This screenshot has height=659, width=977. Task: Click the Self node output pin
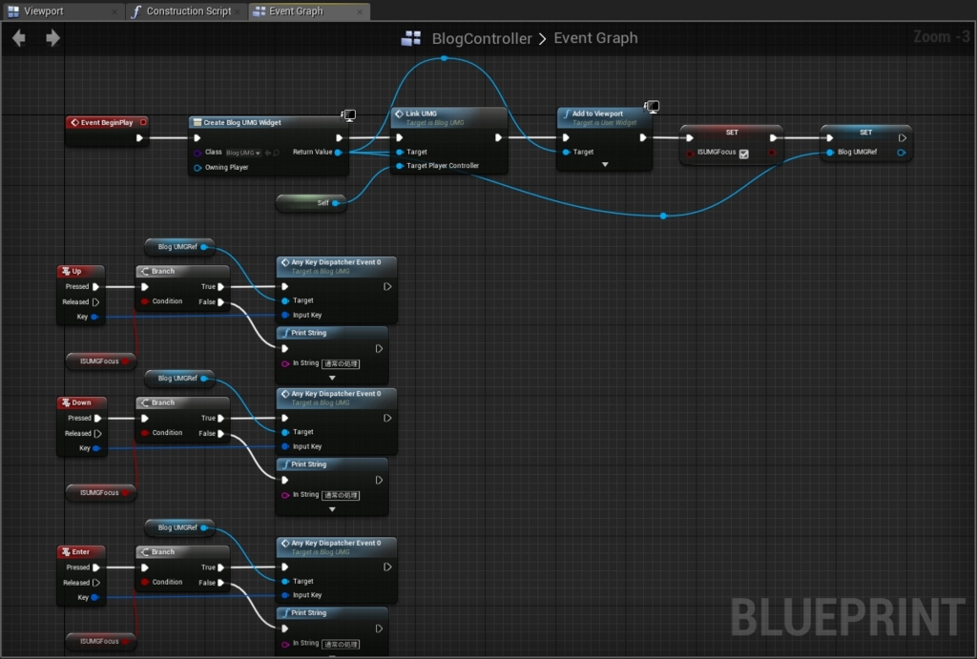coord(336,203)
